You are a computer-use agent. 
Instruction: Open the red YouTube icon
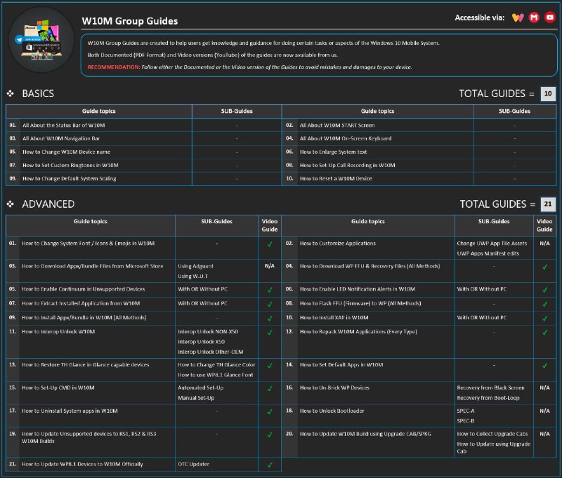point(550,17)
